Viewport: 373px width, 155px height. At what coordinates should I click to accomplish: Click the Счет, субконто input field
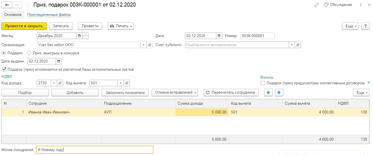tap(237, 45)
